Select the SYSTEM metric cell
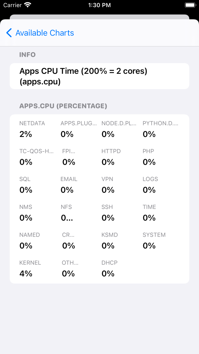199x354 pixels. 154,241
